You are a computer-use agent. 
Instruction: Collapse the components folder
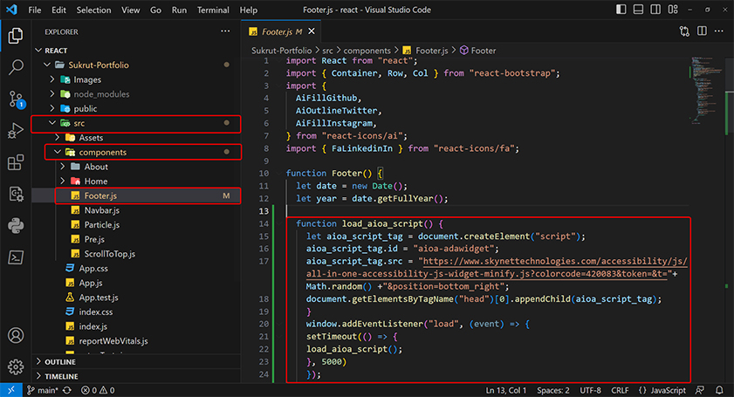tap(136, 152)
